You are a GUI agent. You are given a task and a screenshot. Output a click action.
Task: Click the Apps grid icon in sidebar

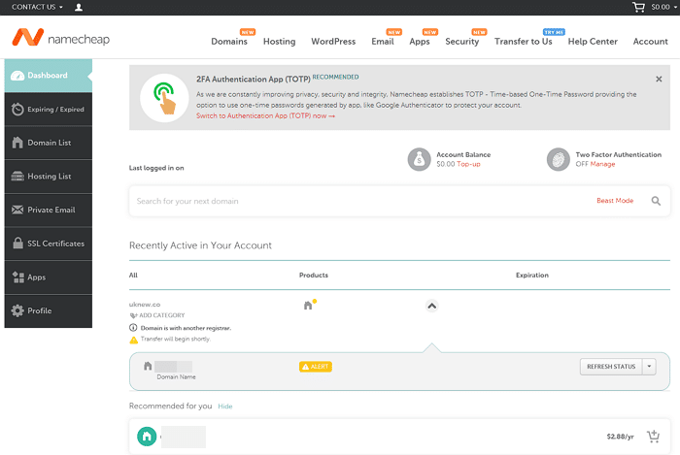17,277
